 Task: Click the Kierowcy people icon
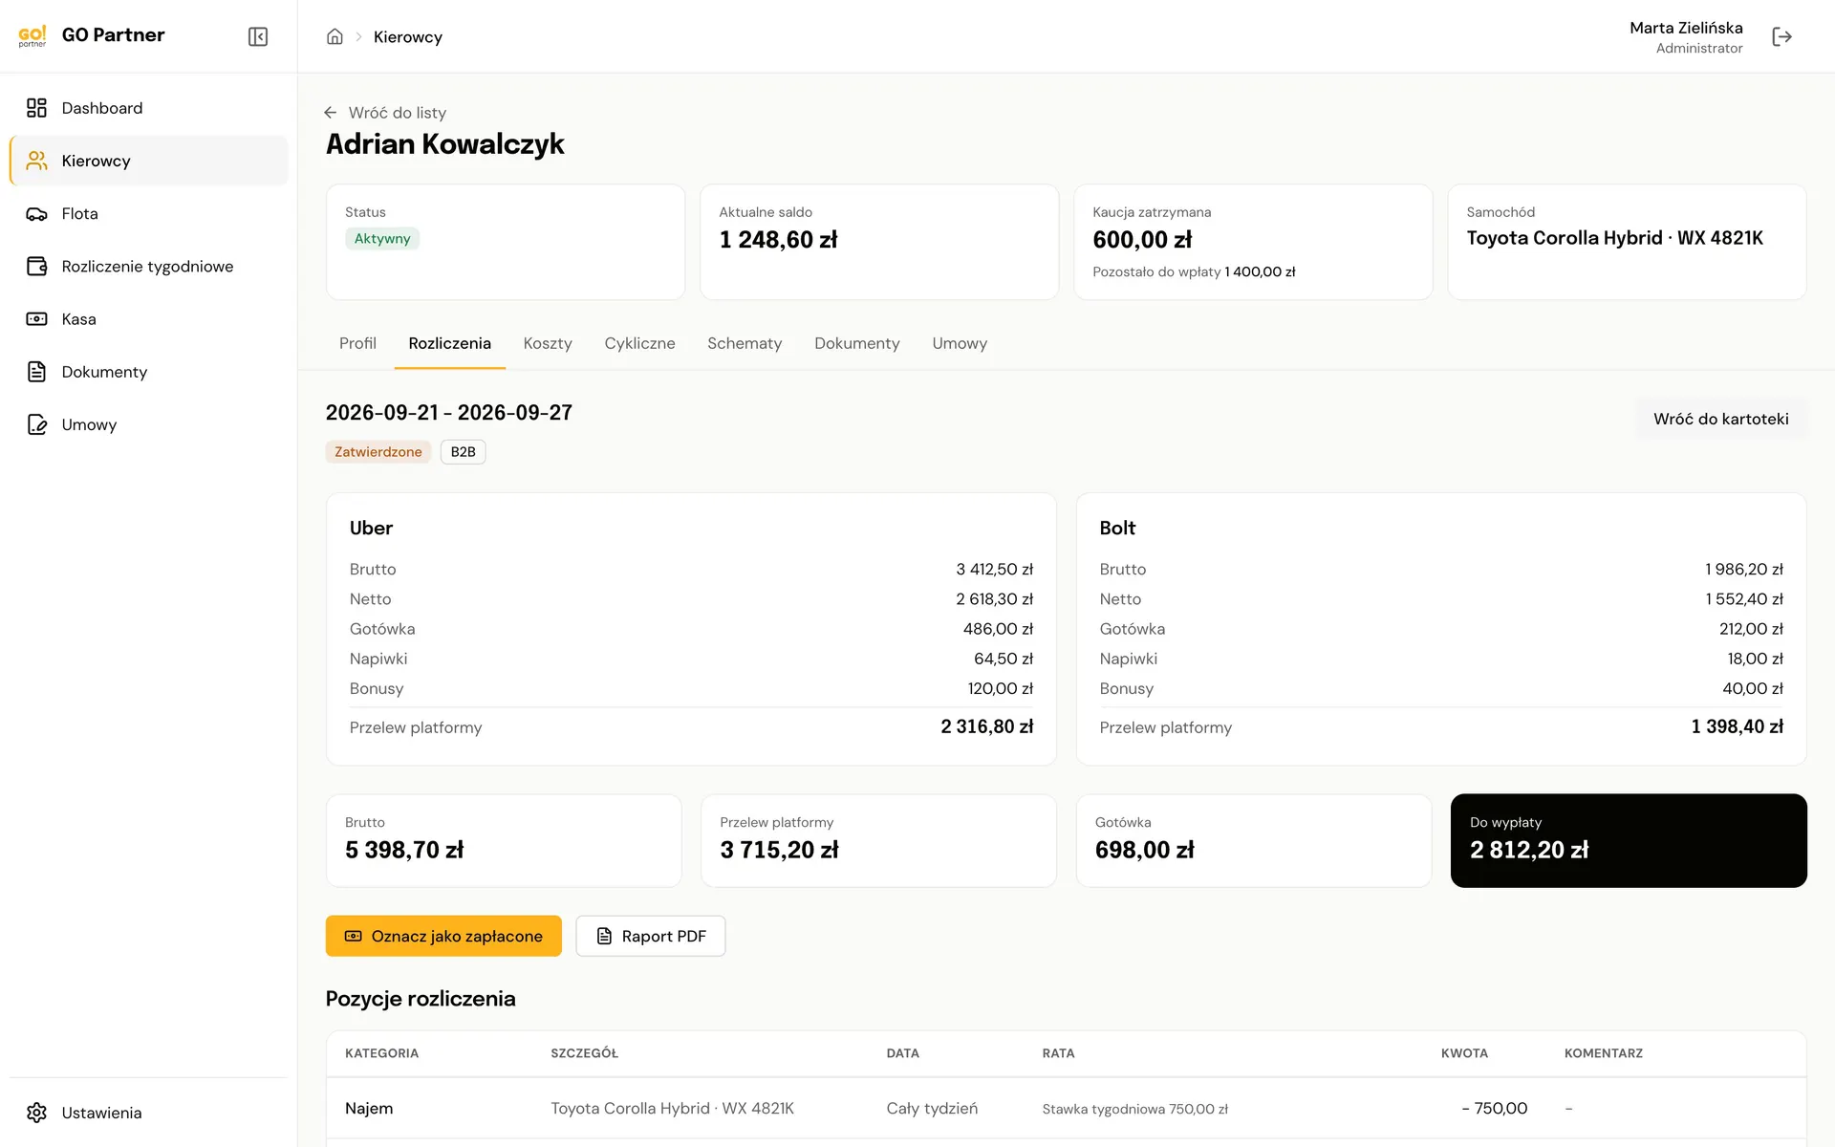(x=36, y=161)
